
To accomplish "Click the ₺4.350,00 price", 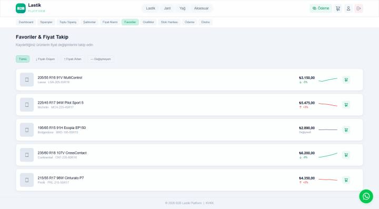I will coord(307,178).
